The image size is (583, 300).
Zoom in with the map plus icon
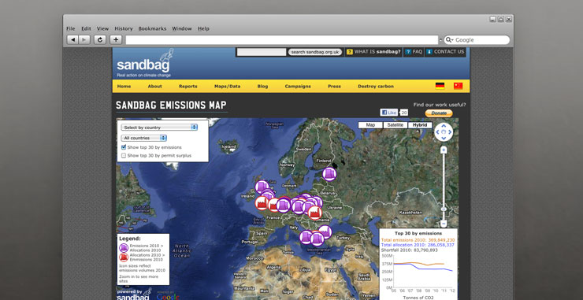(x=444, y=150)
